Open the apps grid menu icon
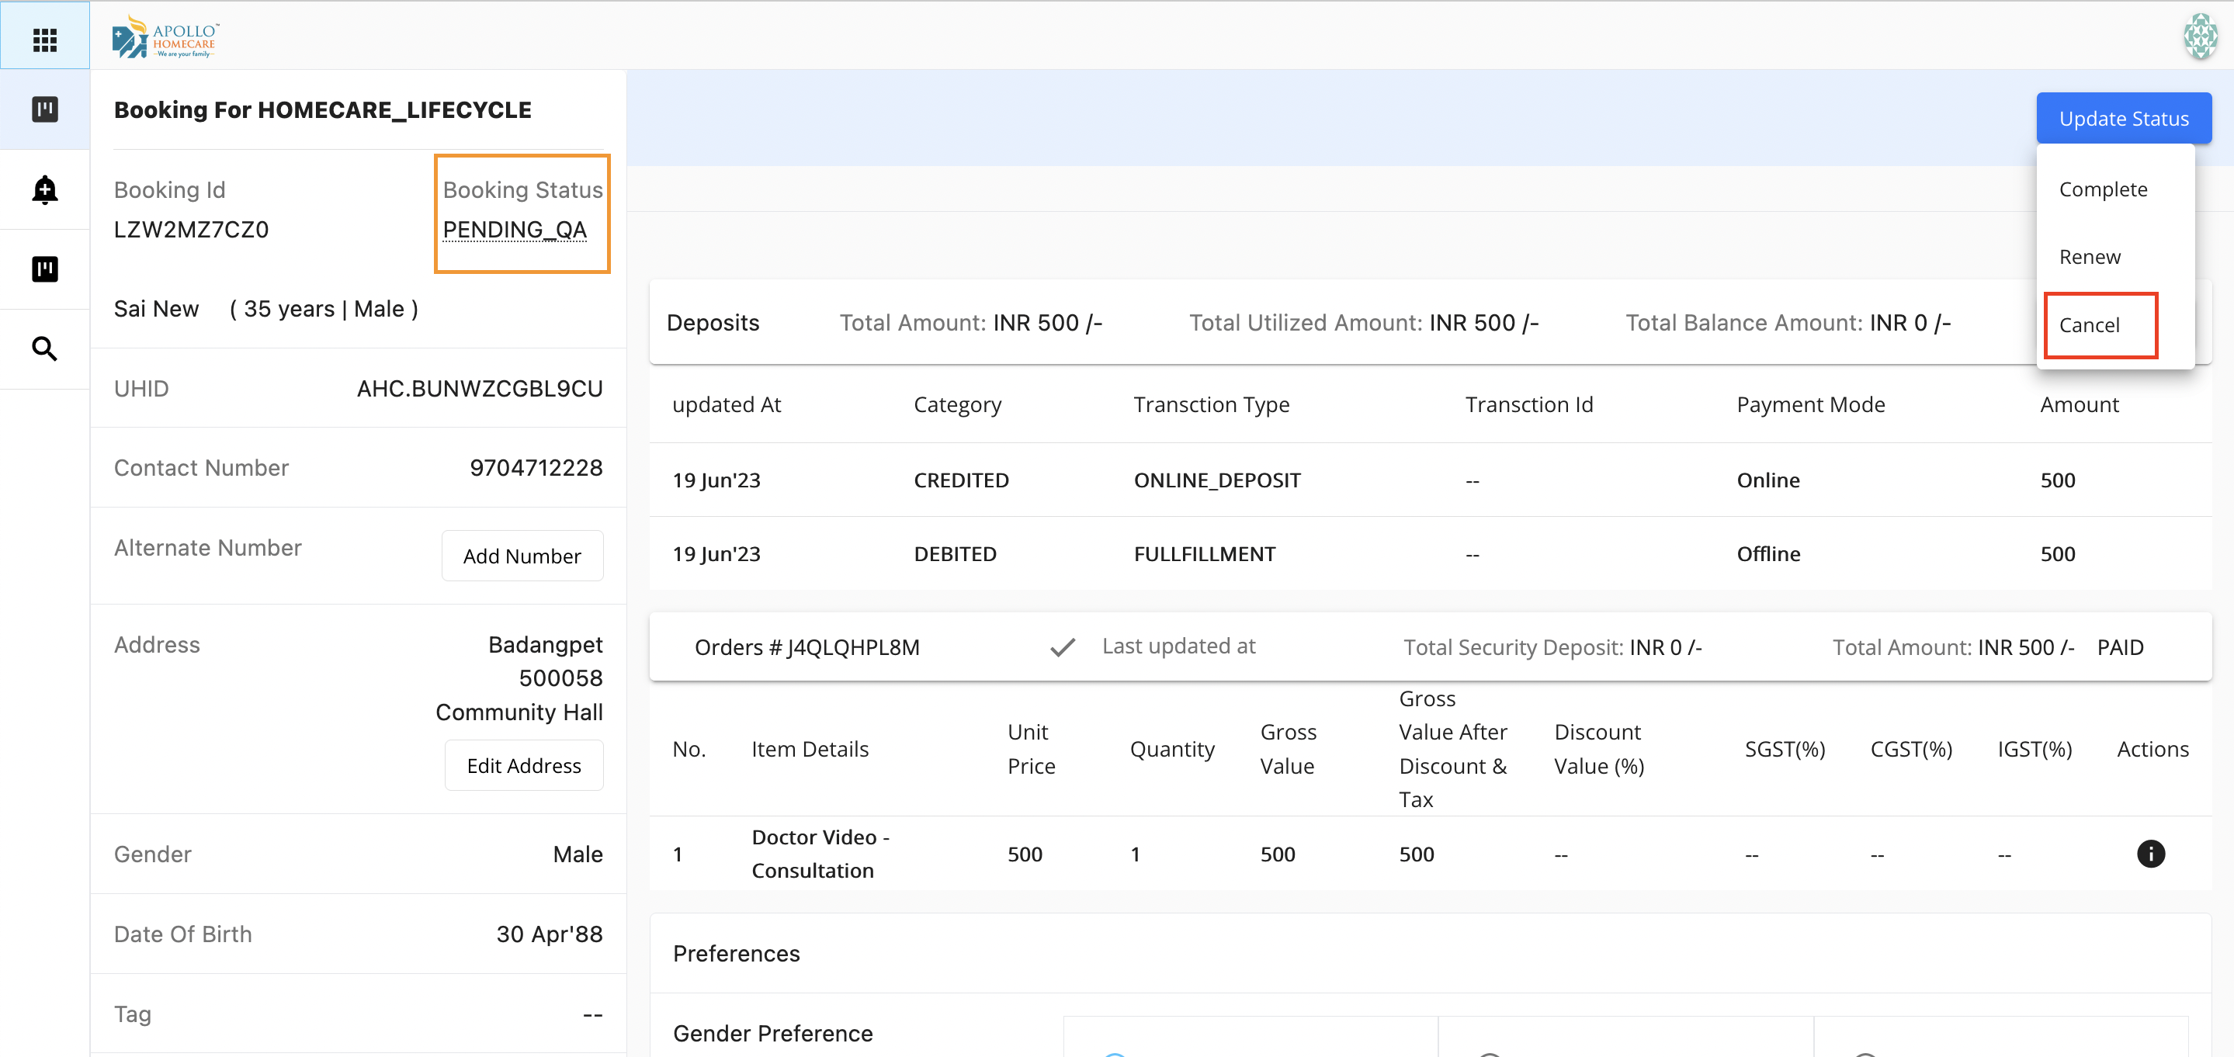Screen dimensions: 2234x1057 (44, 39)
